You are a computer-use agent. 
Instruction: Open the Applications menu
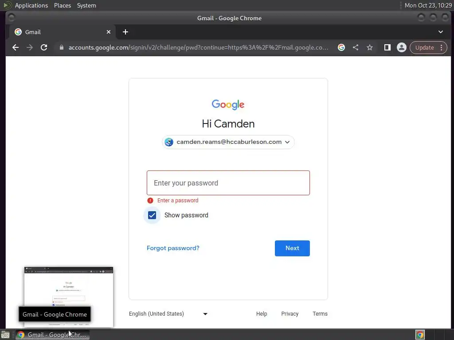(31, 5)
